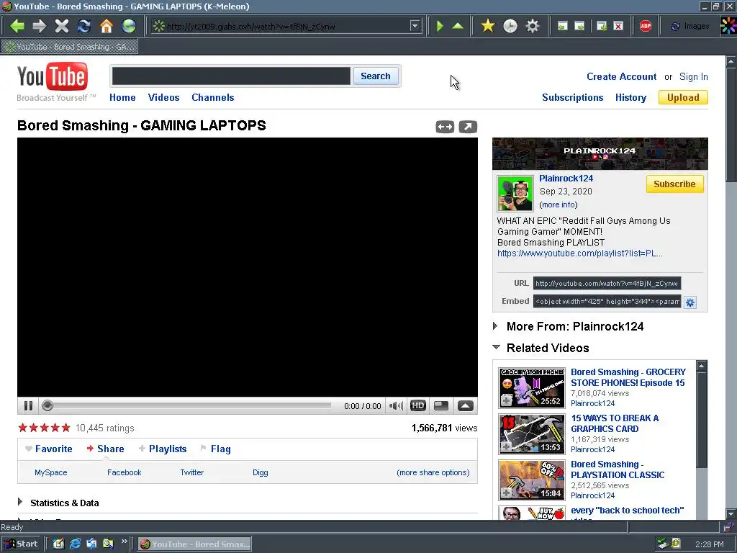Open the Plainrock124 channel name link
Screen dimensions: 737x553
(x=566, y=179)
